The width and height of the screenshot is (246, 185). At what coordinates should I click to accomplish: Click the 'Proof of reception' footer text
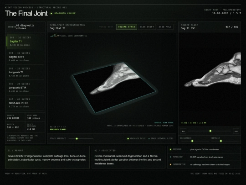point(26,174)
